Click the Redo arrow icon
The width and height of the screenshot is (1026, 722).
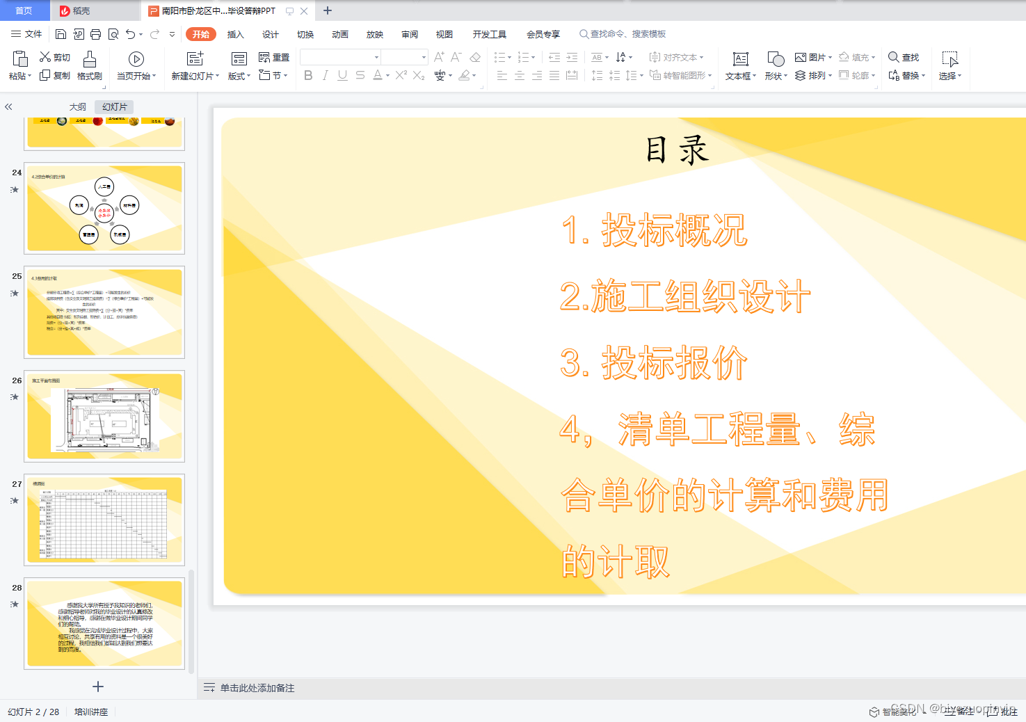click(154, 34)
